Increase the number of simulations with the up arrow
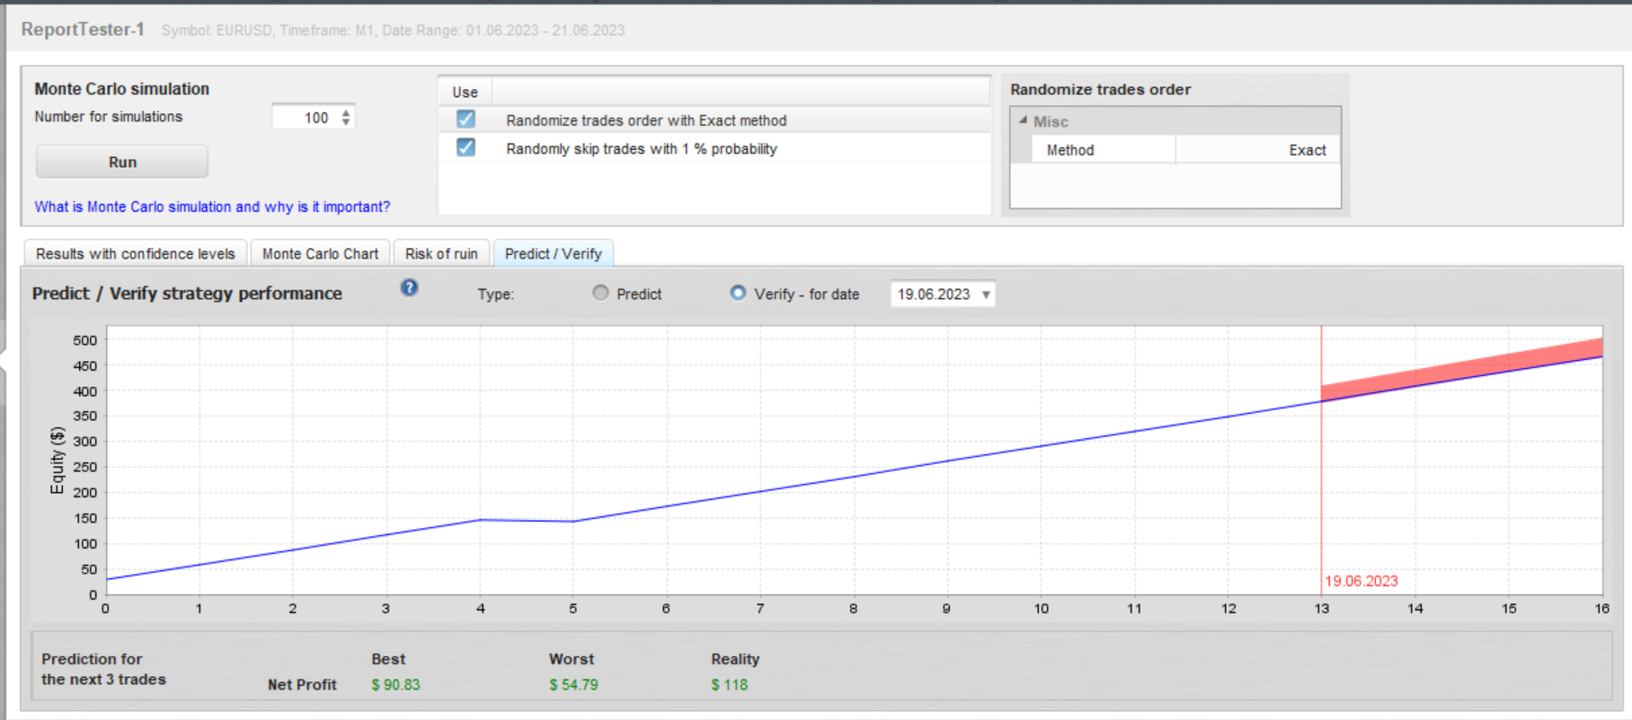This screenshot has height=720, width=1632. pos(346,112)
